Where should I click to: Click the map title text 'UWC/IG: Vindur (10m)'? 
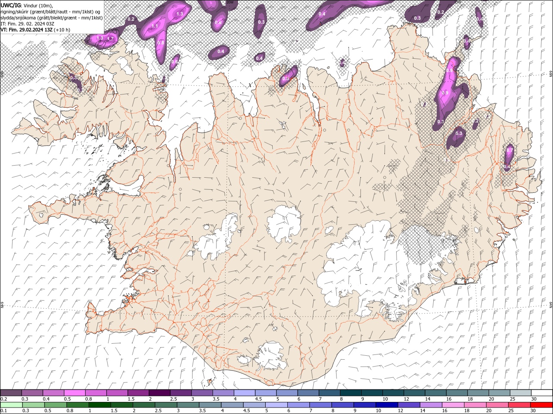[27, 5]
